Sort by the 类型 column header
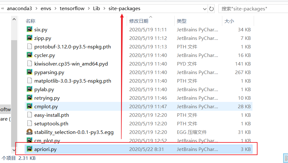The image size is (288, 163). (x=182, y=21)
